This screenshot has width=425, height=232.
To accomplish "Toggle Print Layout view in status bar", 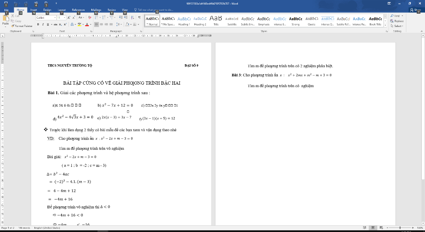I will tap(373, 228).
